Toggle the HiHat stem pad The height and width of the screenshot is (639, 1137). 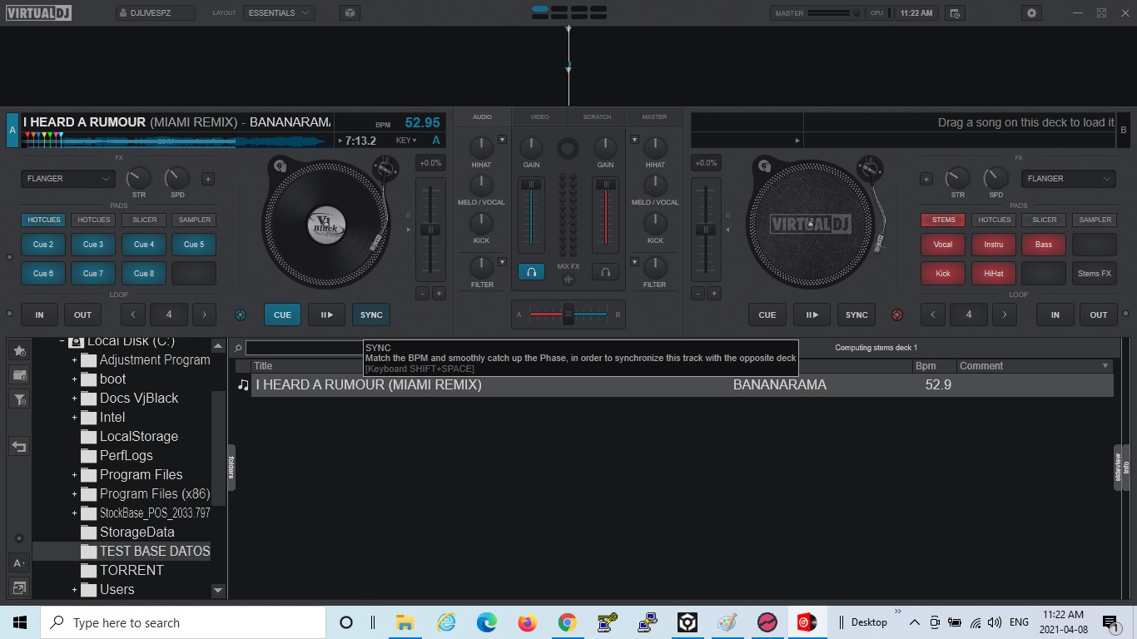tap(993, 273)
